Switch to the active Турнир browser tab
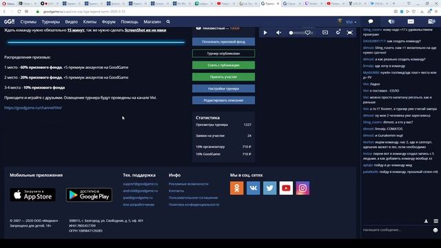This screenshot has height=248, width=441. pos(269,3)
